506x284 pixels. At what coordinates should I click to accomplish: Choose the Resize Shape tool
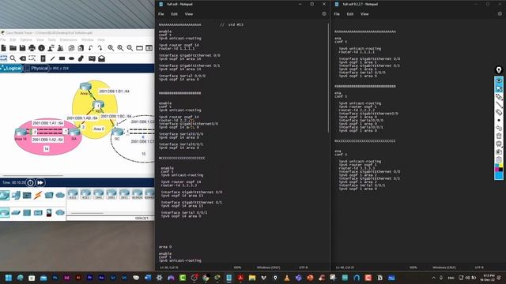[32, 58]
